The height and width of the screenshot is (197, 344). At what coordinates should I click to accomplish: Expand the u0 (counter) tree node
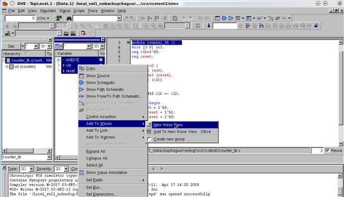pos(7,66)
